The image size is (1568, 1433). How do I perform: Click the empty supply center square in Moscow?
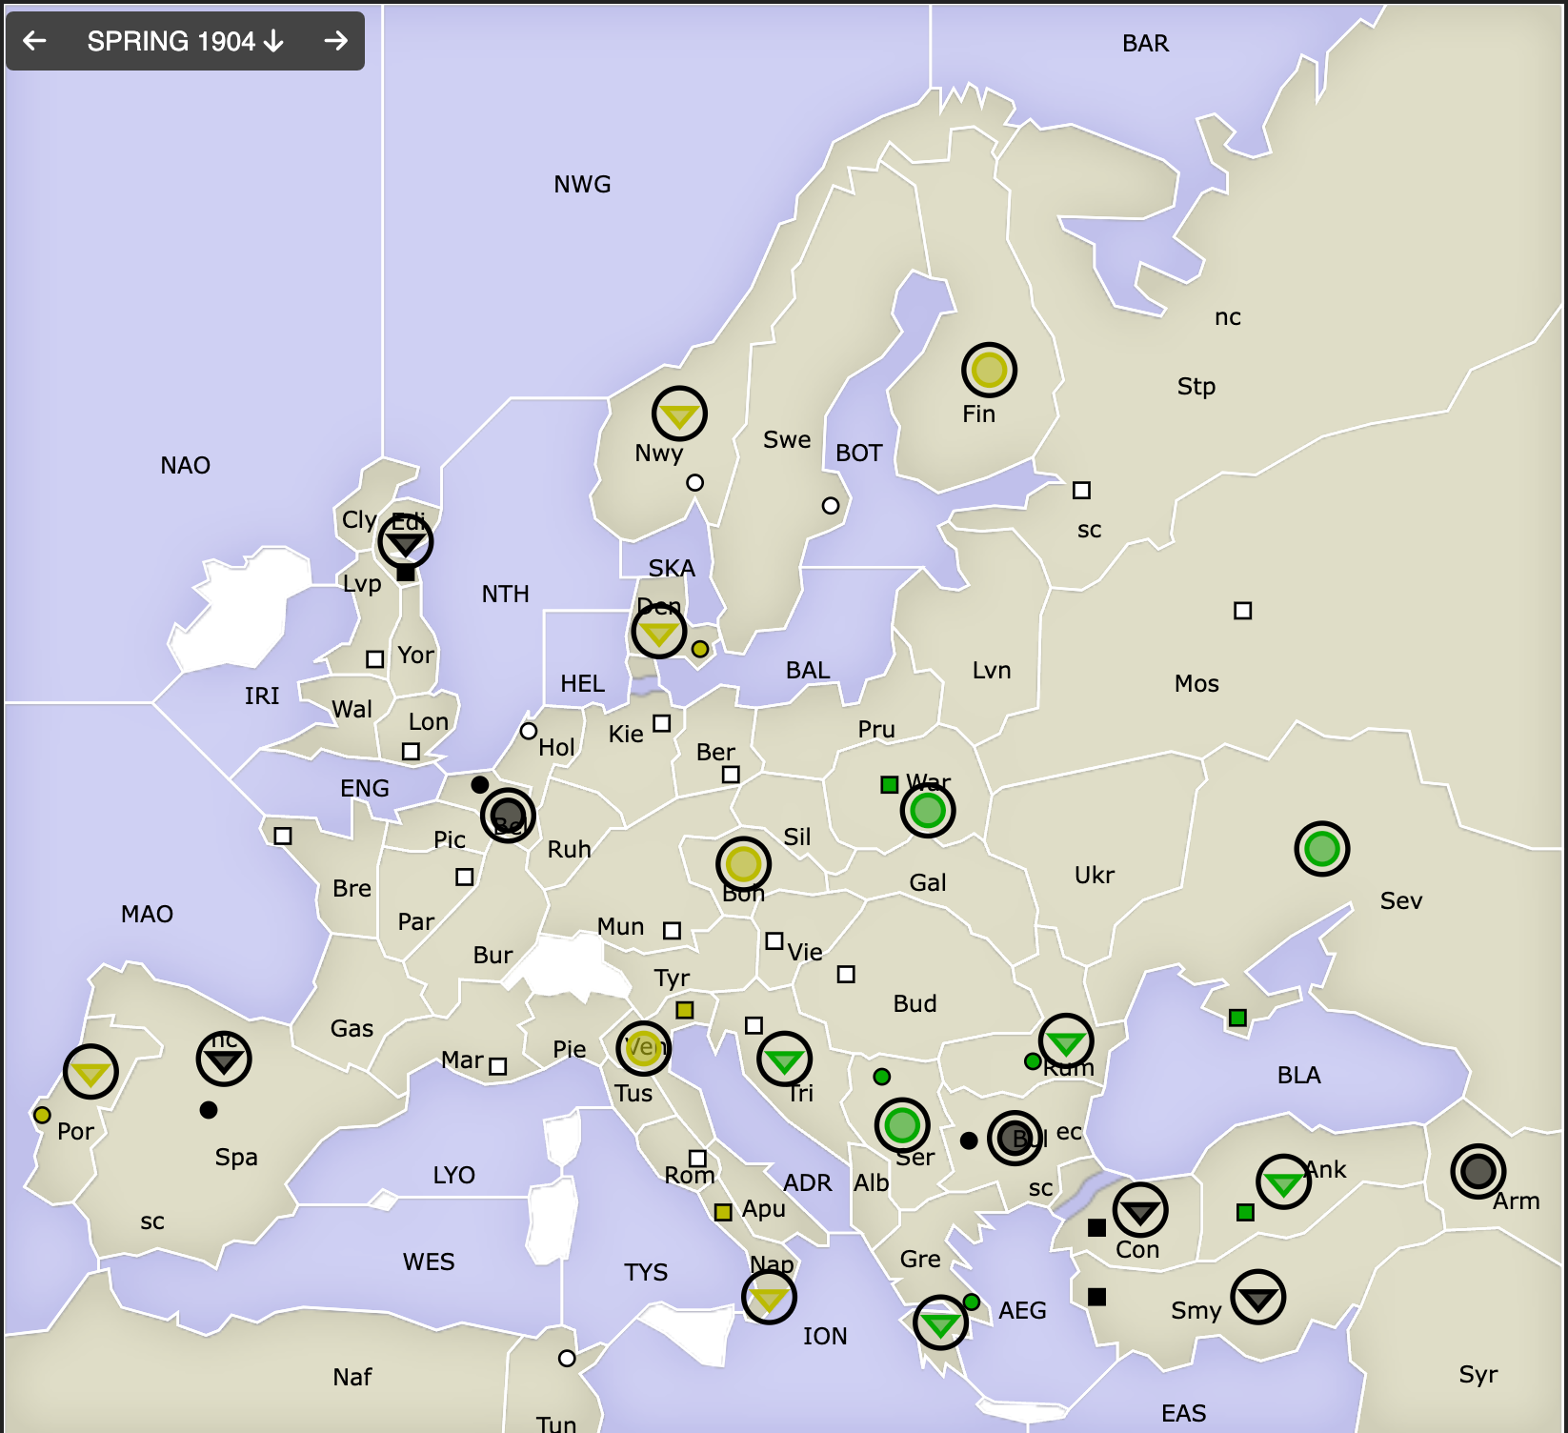pos(1242,611)
